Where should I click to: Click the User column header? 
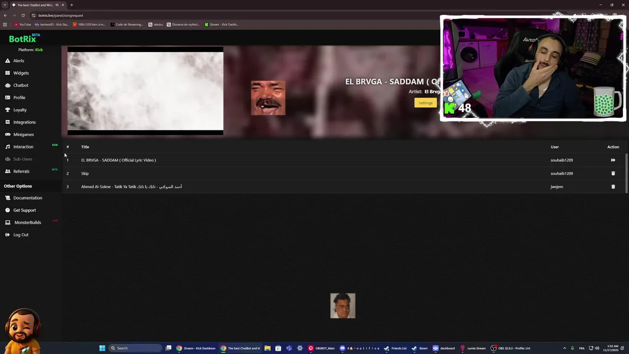pyautogui.click(x=555, y=147)
